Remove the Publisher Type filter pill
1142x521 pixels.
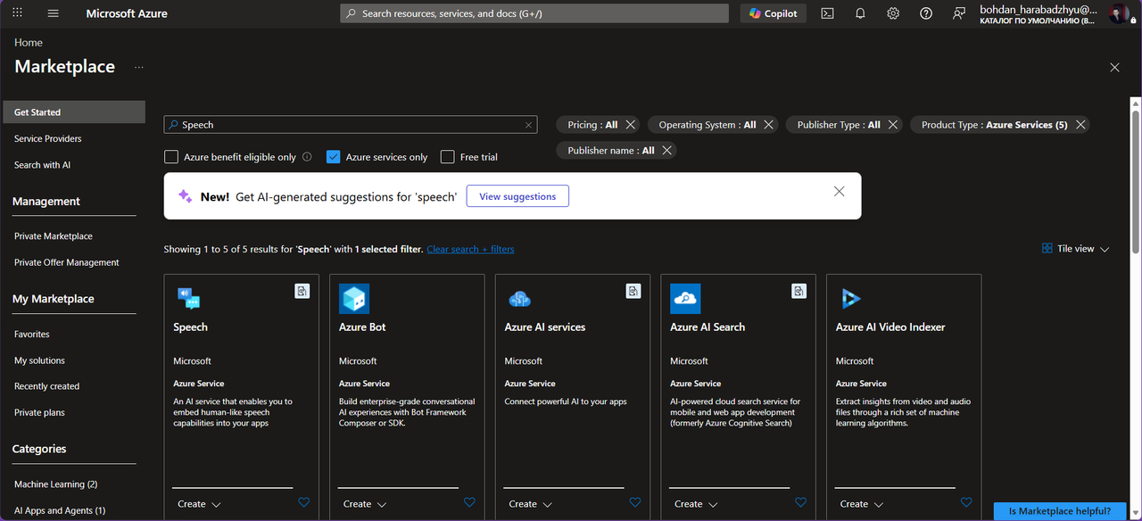tap(893, 125)
